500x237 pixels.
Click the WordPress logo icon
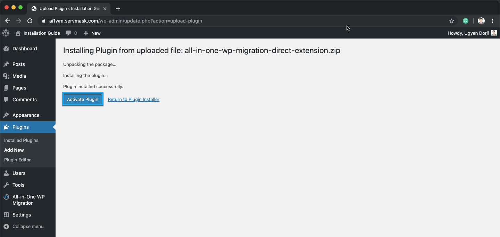tap(6, 33)
